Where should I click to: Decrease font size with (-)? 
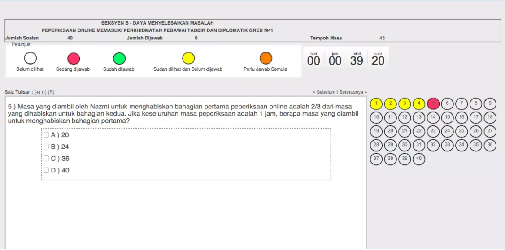(44, 92)
